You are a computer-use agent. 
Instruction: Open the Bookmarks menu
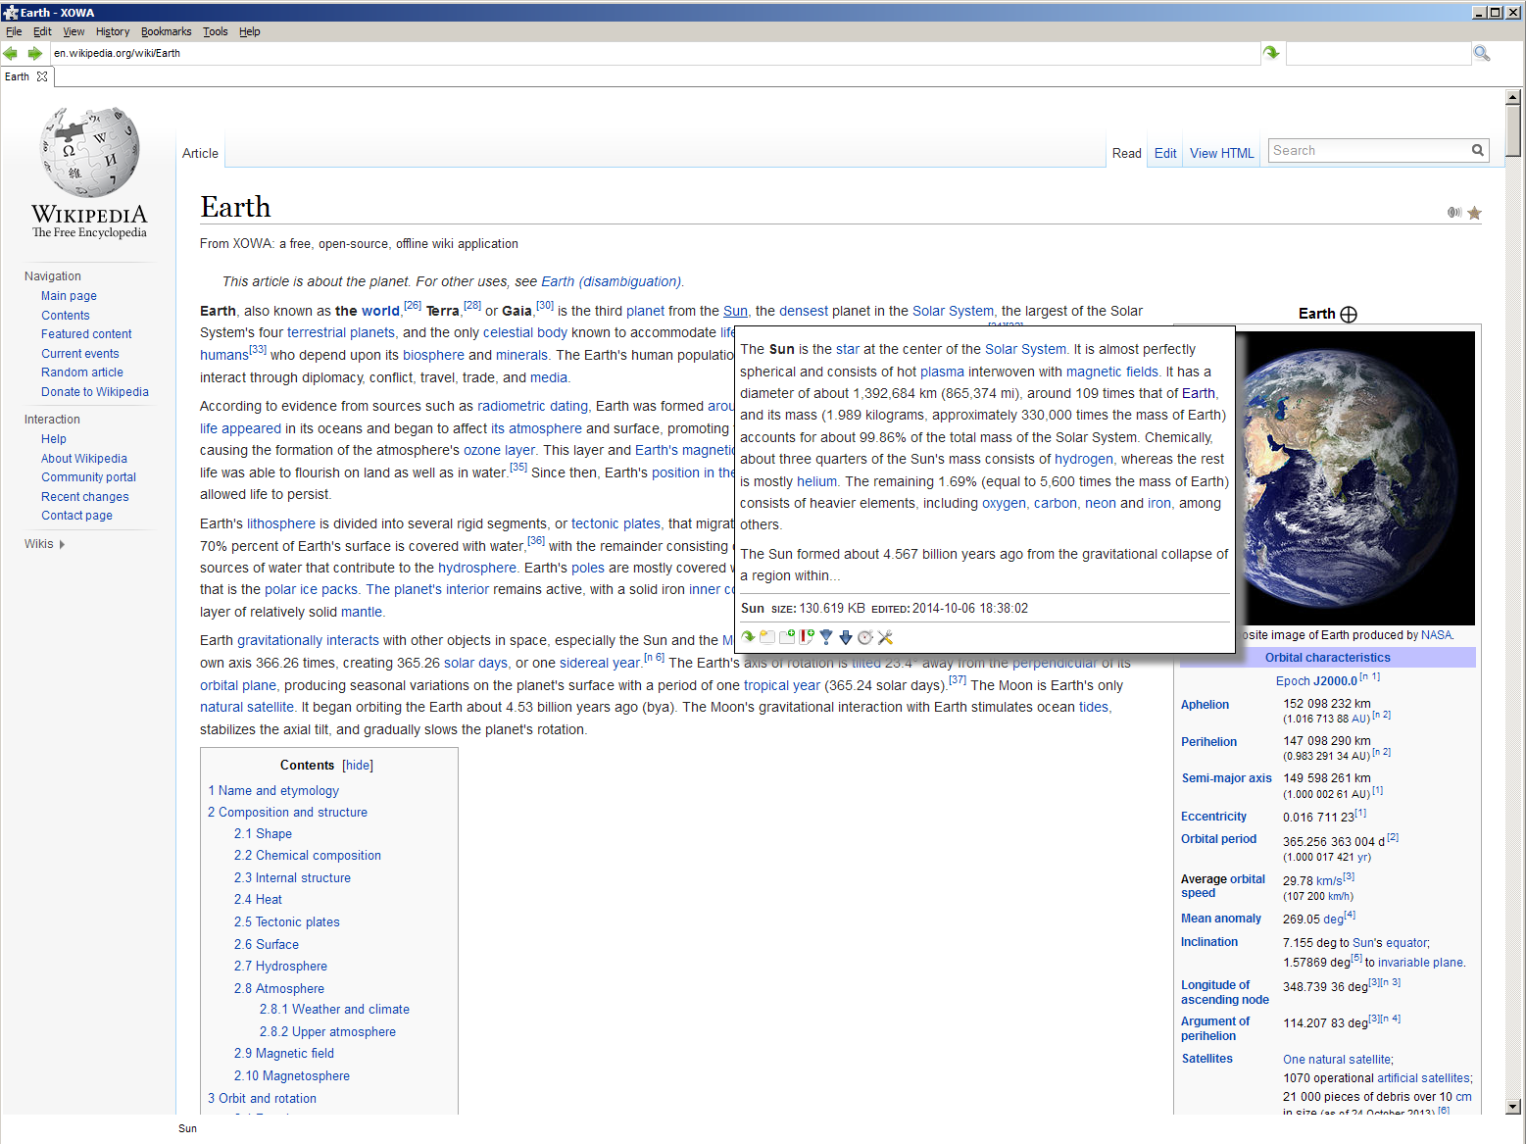click(166, 31)
